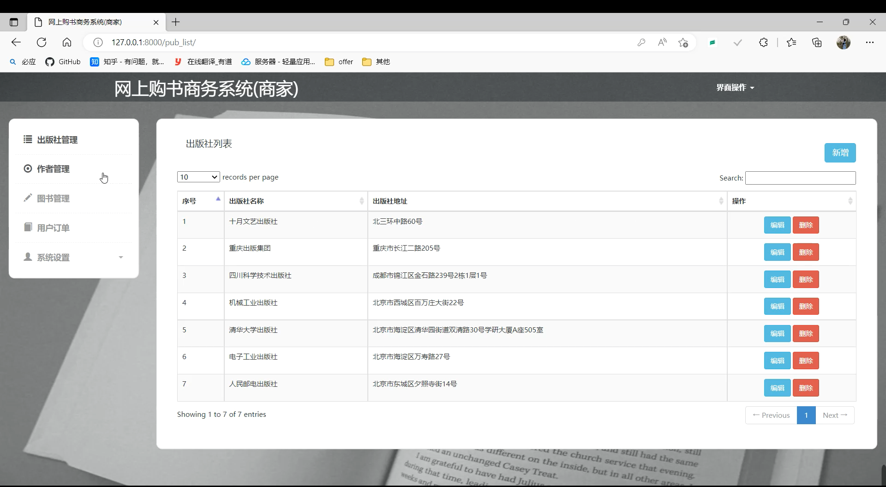This screenshot has width=886, height=487.
Task: Edit 十月文艺出版社 row
Action: (x=777, y=225)
